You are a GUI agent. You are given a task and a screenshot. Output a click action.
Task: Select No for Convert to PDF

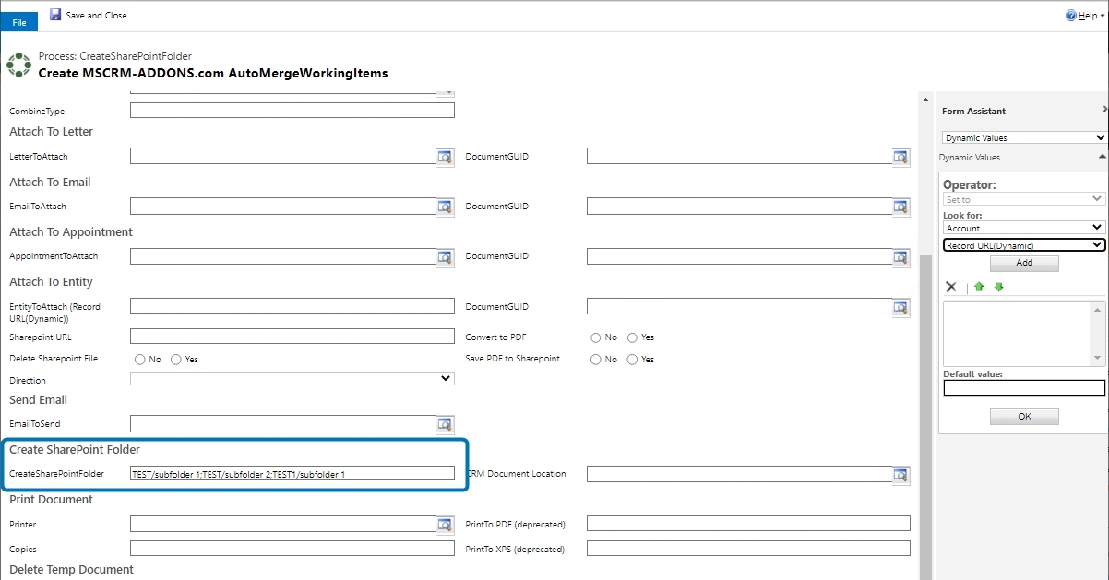point(596,337)
